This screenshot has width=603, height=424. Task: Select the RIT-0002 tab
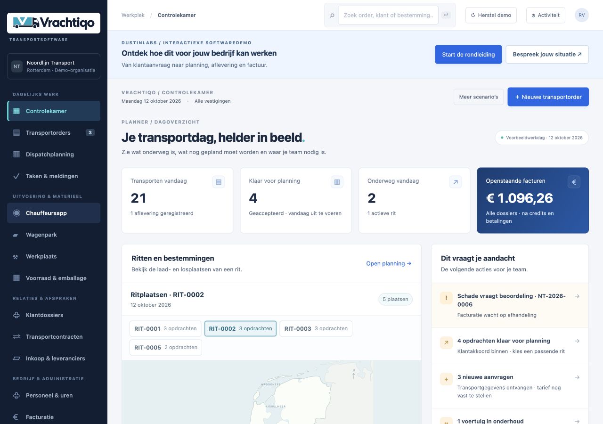(240, 329)
